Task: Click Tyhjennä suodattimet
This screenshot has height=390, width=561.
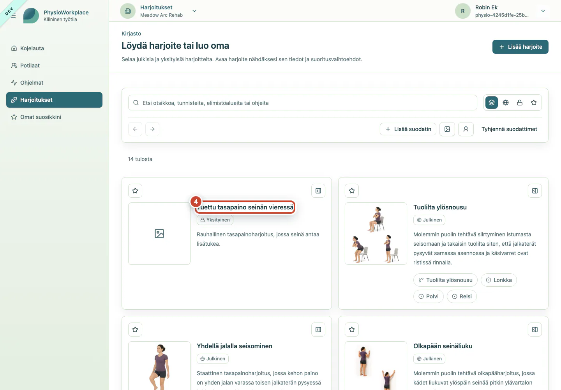Action: (x=509, y=129)
